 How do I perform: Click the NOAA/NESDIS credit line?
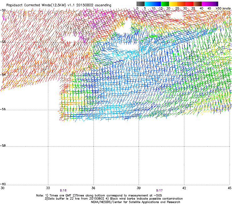135,202
